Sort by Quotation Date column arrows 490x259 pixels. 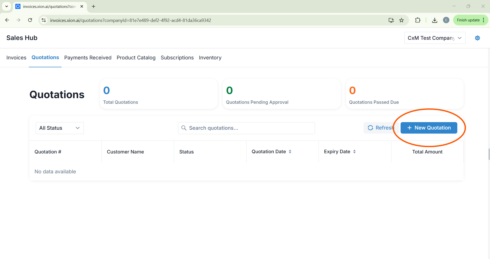(x=290, y=152)
